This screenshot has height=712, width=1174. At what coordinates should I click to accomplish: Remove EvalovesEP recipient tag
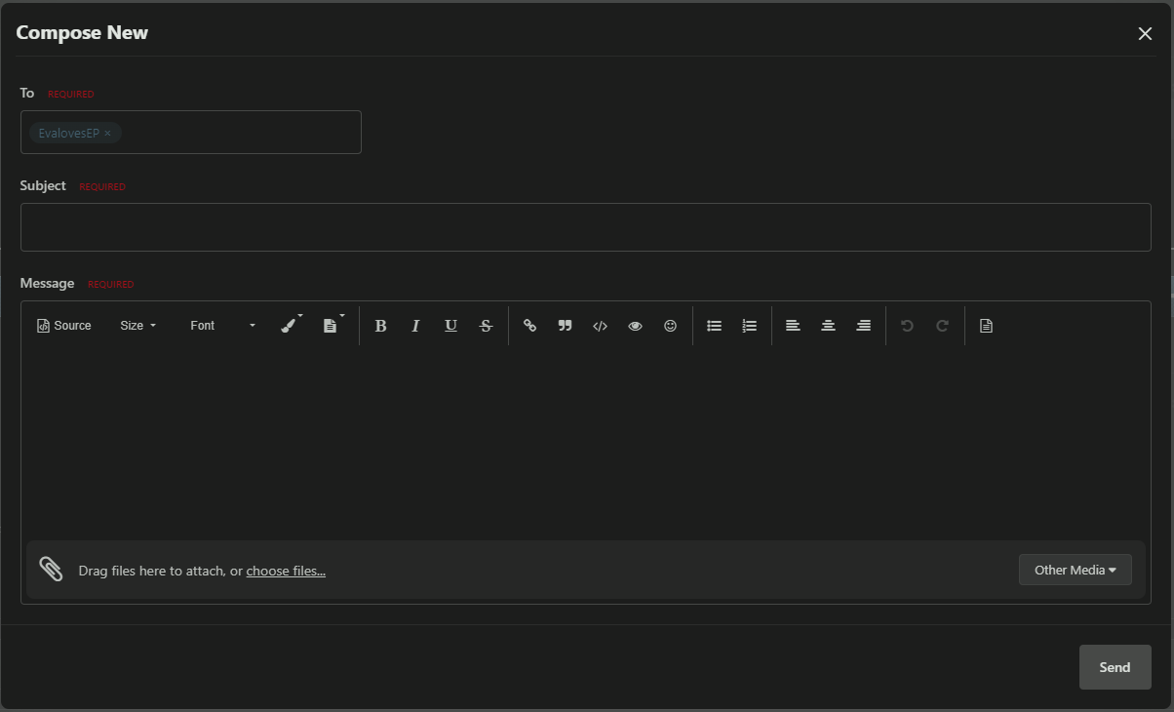click(107, 134)
